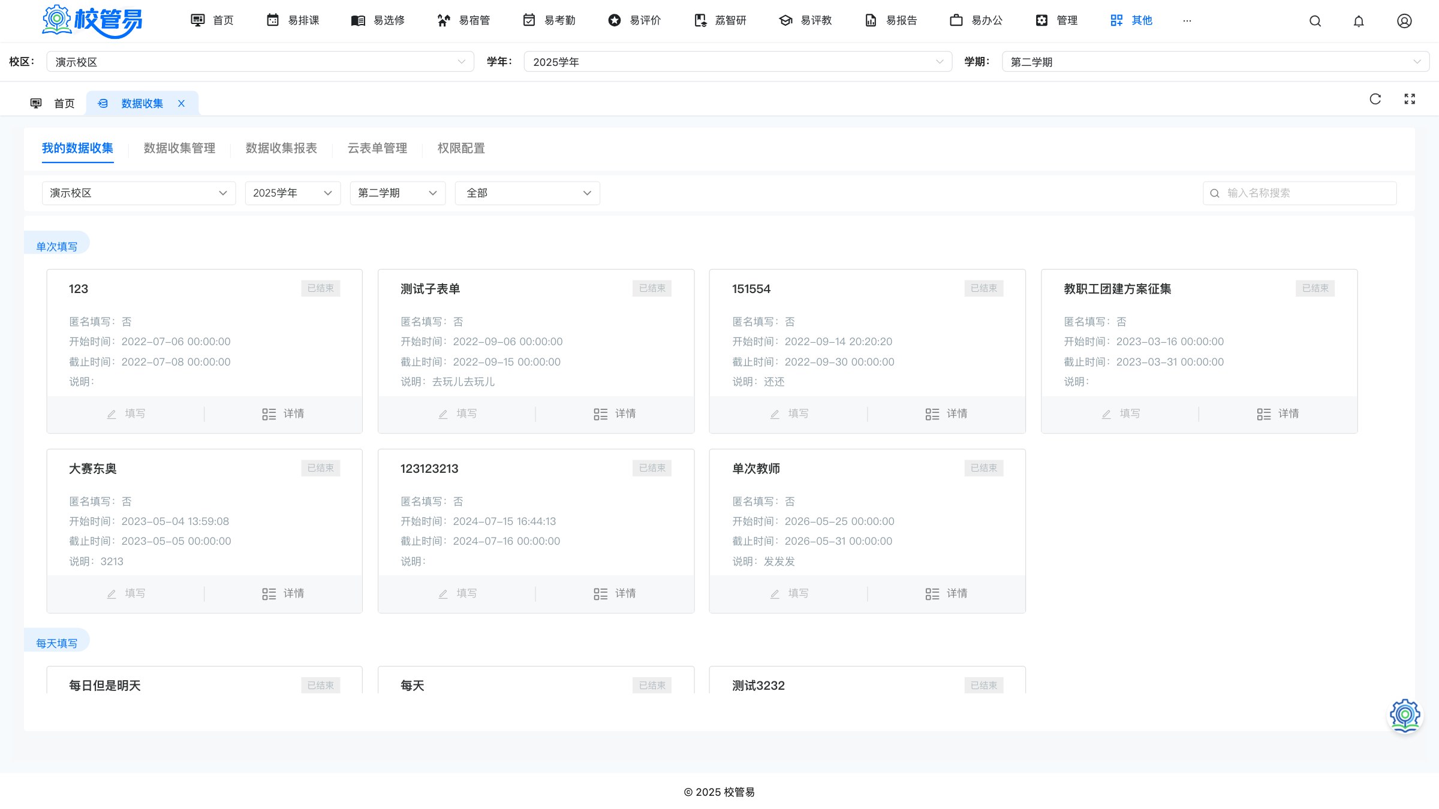1439x809 pixels.
Task: Open the 全部 status filter dropdown
Action: click(527, 193)
